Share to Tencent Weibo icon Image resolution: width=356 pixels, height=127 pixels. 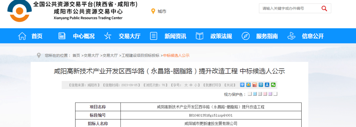point(261,85)
